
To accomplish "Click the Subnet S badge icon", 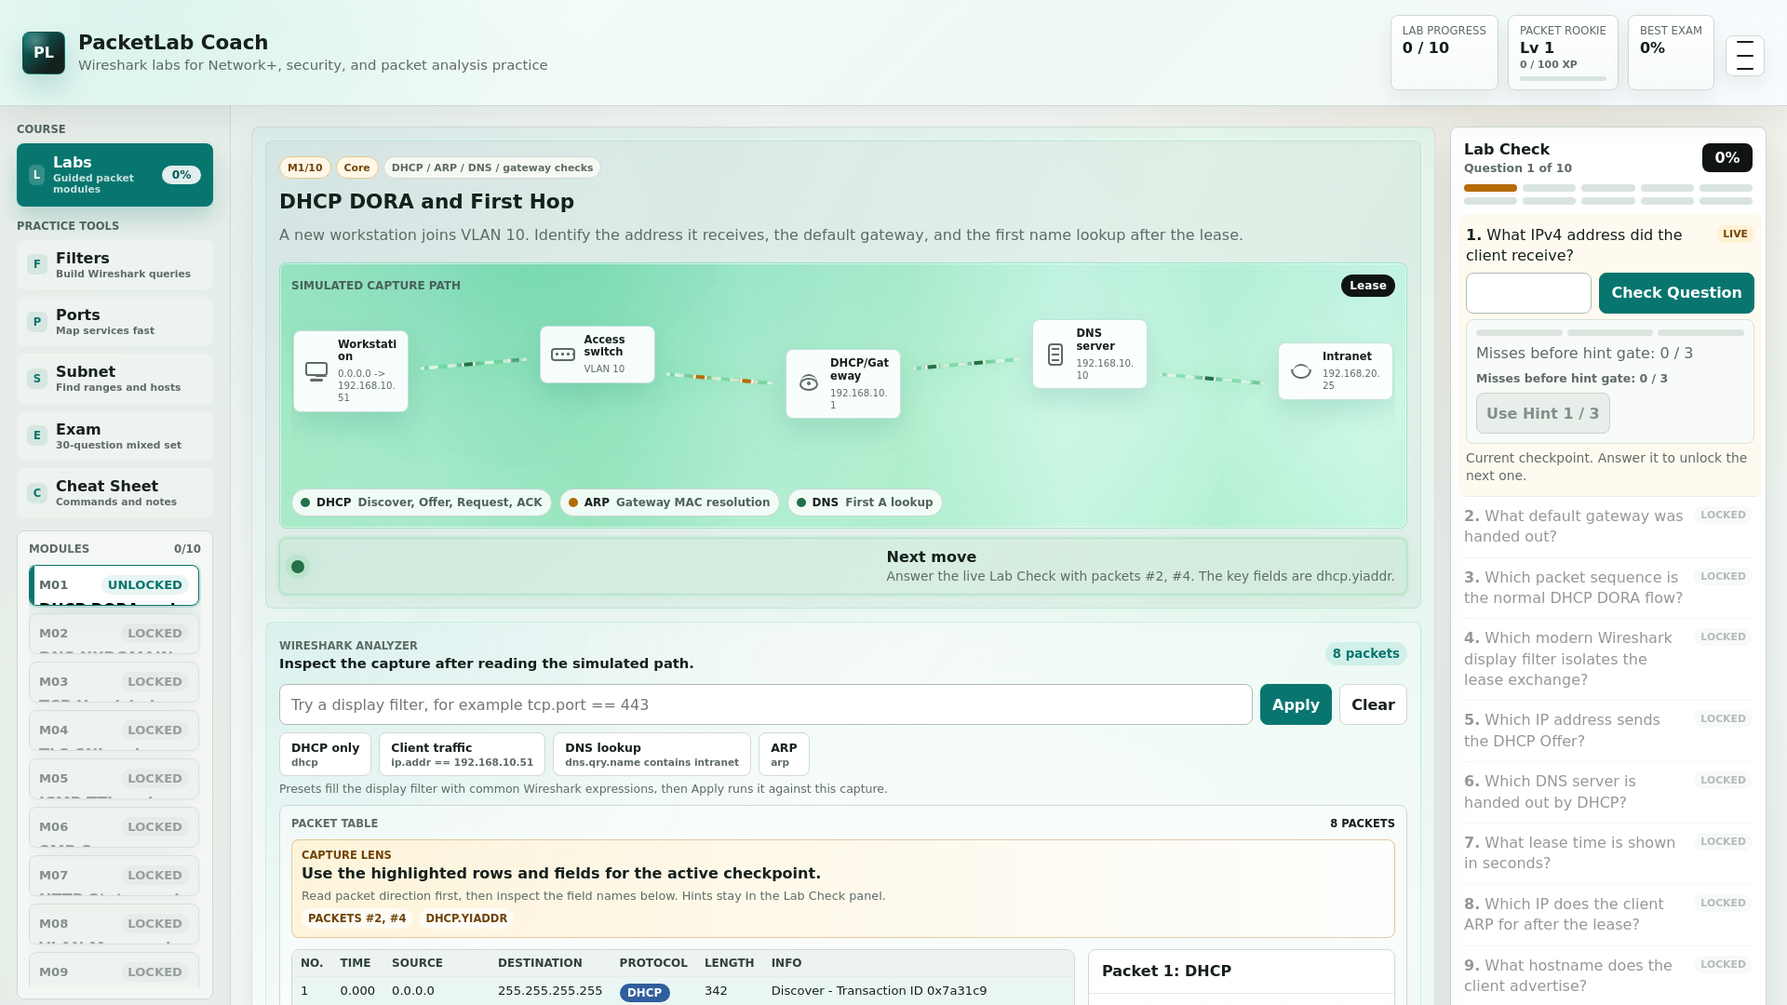I will click(x=37, y=379).
